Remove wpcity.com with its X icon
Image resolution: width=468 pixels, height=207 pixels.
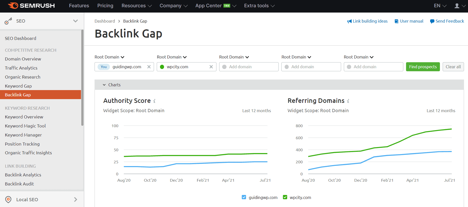coord(211,67)
